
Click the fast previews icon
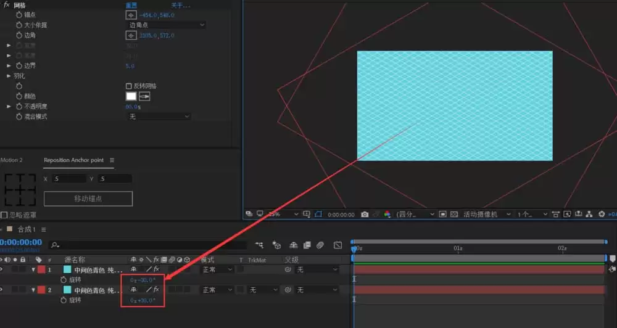[567, 215]
